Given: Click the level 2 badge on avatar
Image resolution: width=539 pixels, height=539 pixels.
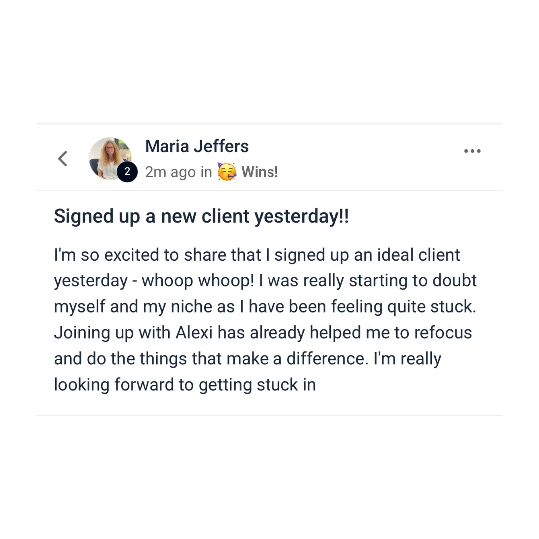Looking at the screenshot, I should (x=127, y=171).
